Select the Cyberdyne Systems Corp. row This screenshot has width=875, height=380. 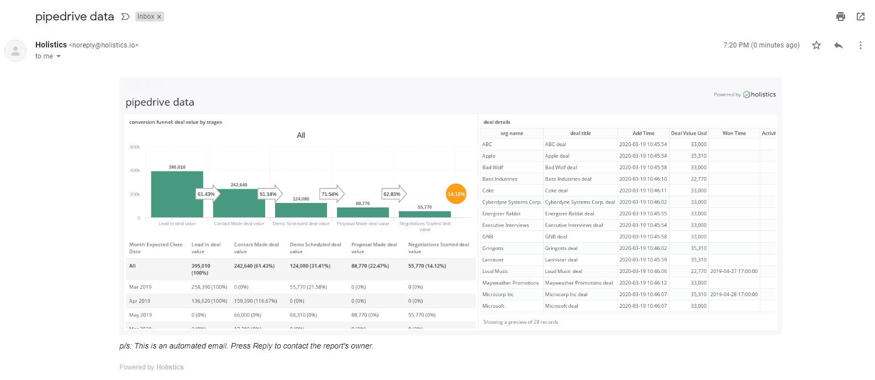[511, 202]
